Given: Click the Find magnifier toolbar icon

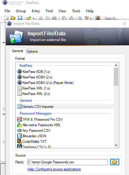Looking at the screenshot, I should point(80,18).
